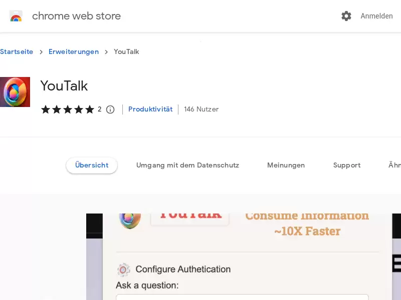The width and height of the screenshot is (401, 300).
Task: Click the five-star rating display
Action: [68, 109]
